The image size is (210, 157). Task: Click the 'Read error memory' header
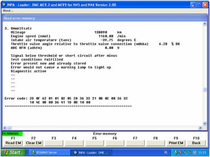pos(19,18)
